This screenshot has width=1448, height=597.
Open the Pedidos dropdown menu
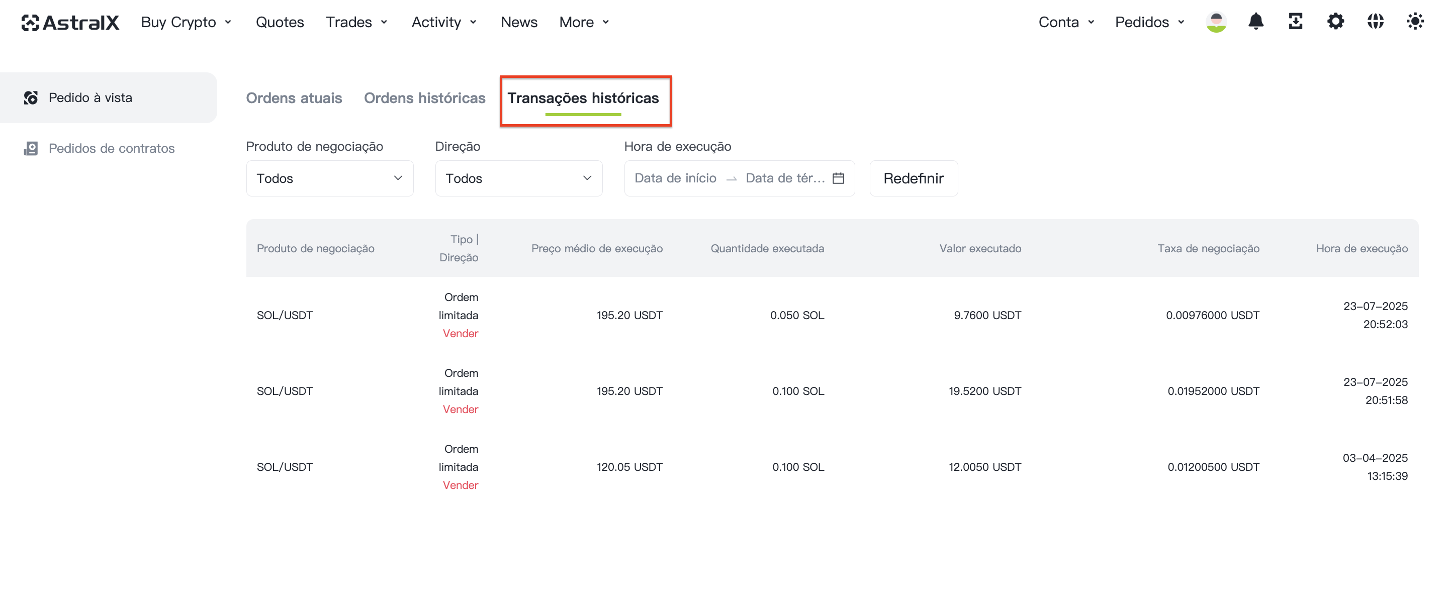tap(1149, 22)
